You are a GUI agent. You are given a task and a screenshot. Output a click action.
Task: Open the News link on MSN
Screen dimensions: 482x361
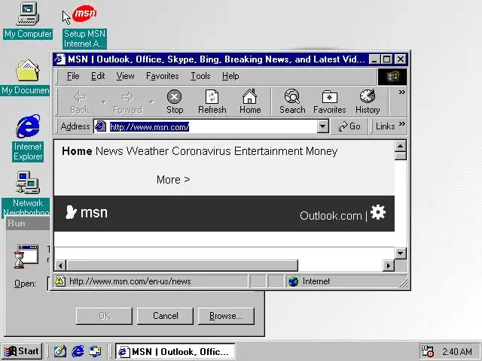109,151
